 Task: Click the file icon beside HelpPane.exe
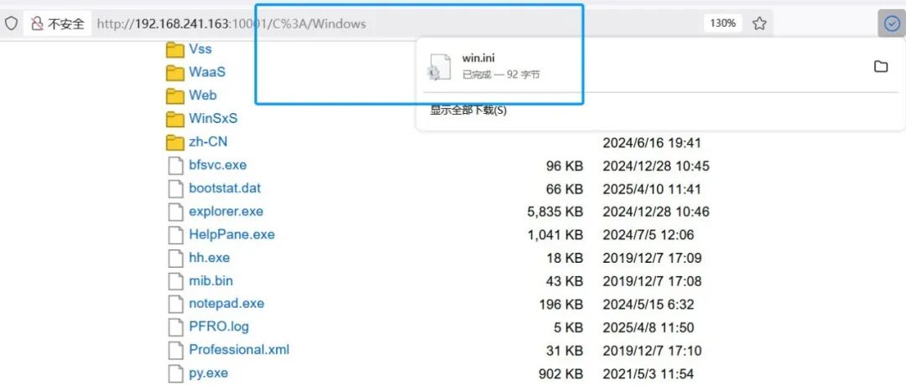tap(175, 234)
